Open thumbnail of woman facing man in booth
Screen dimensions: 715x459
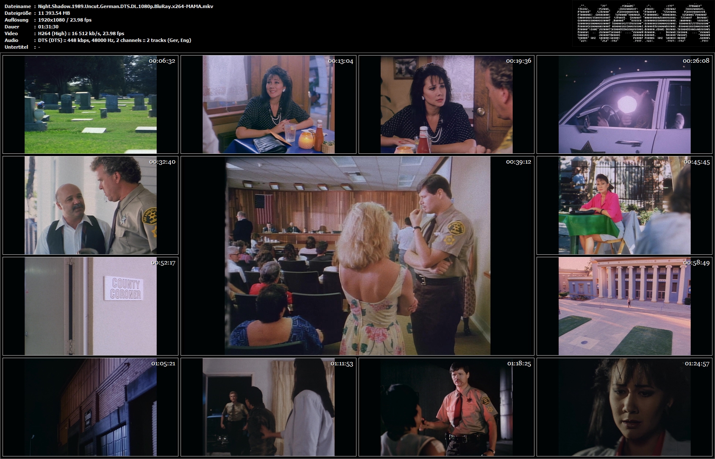(x=446, y=104)
